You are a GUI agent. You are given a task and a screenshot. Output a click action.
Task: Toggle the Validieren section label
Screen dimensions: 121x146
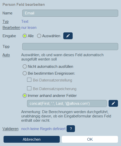(10, 129)
